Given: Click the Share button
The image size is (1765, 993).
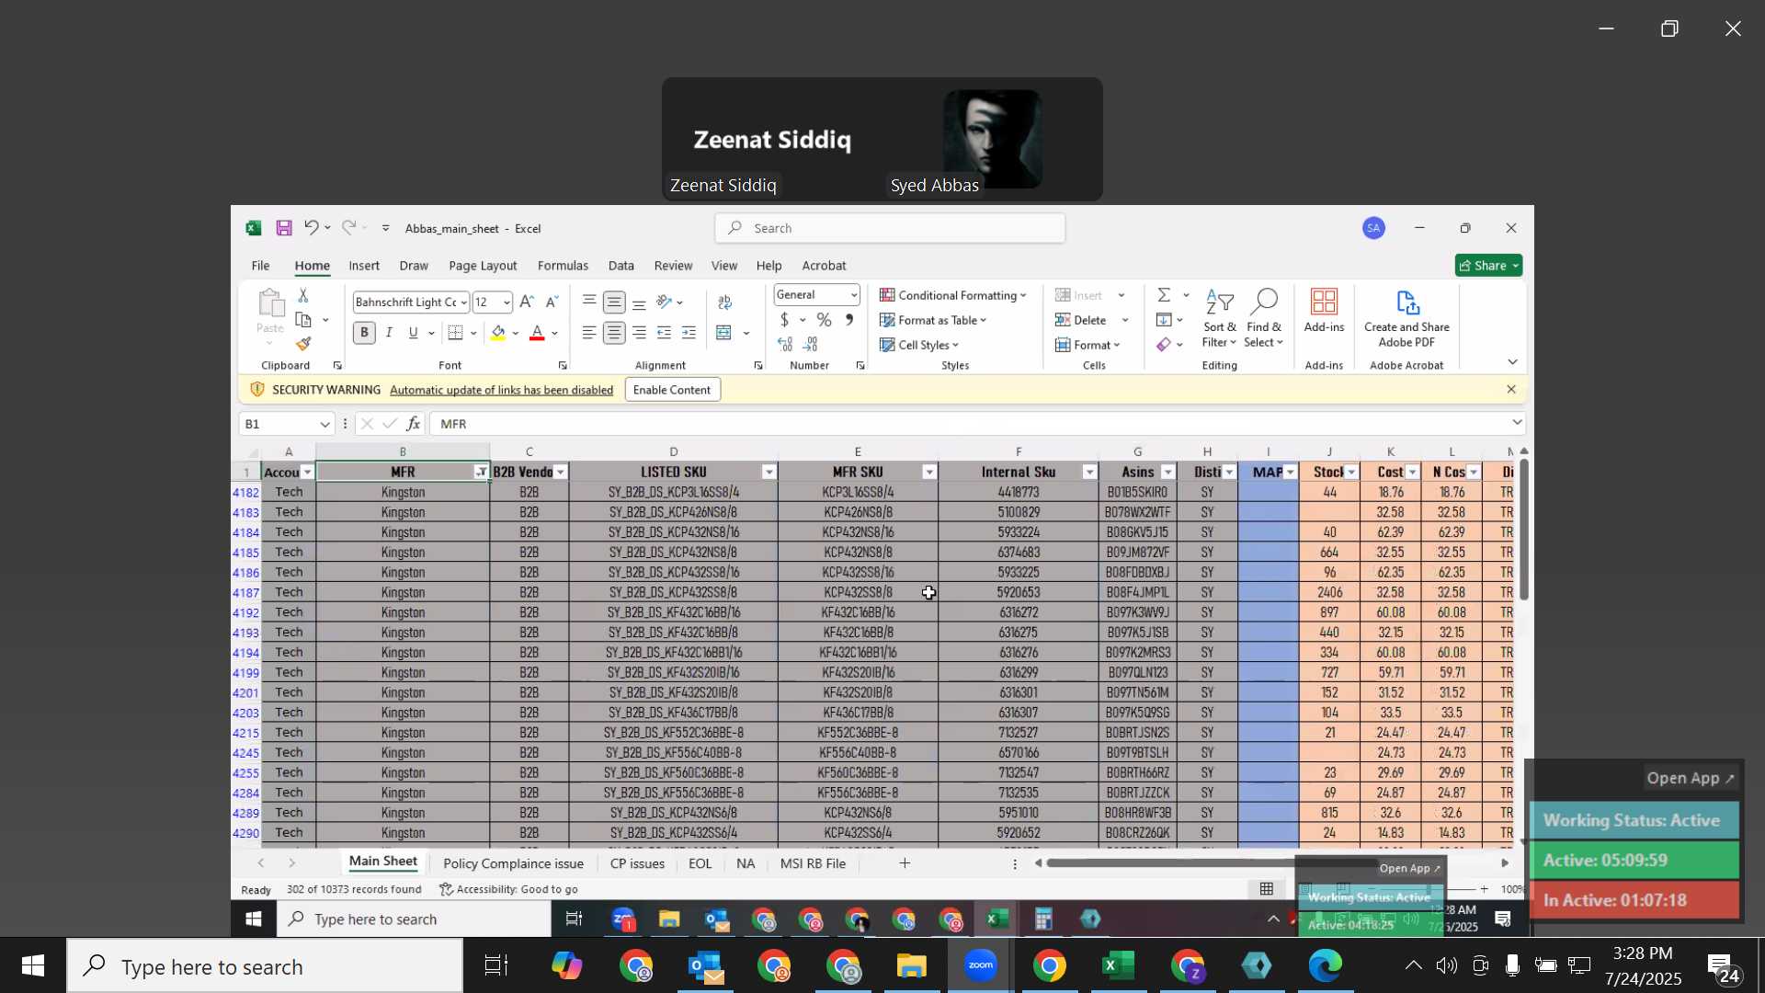Looking at the screenshot, I should click(x=1488, y=266).
